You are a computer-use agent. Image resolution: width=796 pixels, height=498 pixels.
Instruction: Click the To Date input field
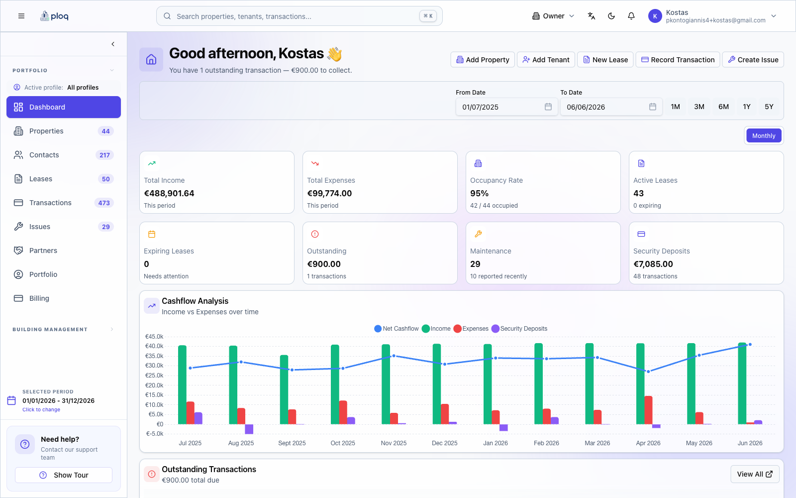pyautogui.click(x=611, y=107)
